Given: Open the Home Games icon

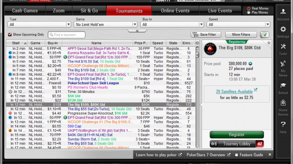Looking at the screenshot, I should 283,103.
